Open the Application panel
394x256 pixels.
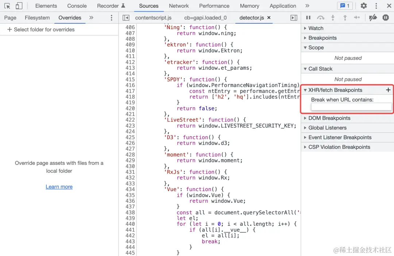(x=283, y=6)
